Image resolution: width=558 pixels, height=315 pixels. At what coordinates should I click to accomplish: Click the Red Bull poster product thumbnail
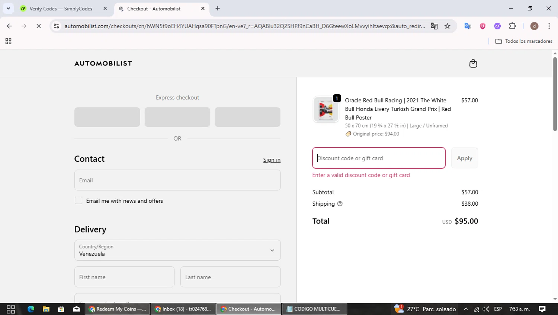coord(326,109)
